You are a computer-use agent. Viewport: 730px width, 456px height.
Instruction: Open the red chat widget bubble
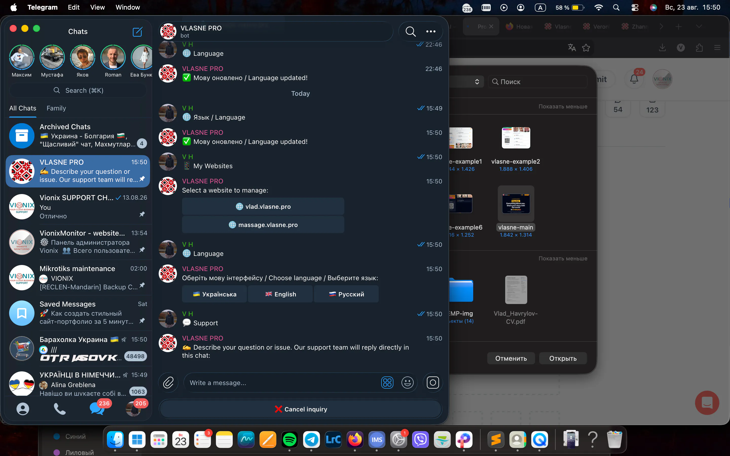707,403
